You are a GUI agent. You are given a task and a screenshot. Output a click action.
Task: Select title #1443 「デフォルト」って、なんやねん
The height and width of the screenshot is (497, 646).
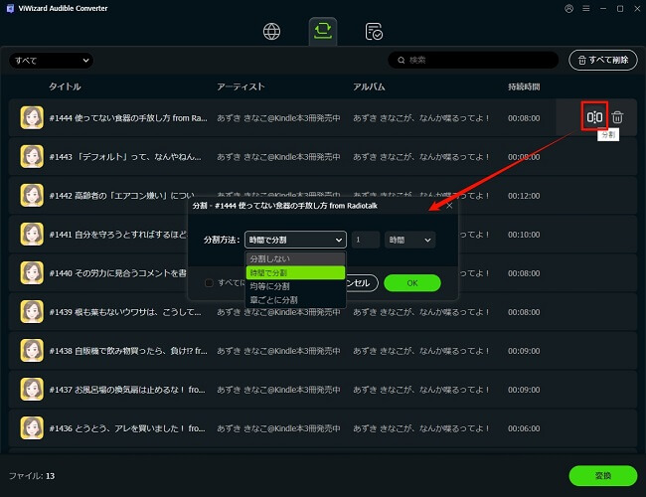pyautogui.click(x=125, y=157)
